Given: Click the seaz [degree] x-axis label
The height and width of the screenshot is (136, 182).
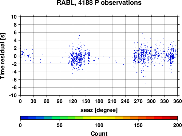Looking at the screenshot, I should click(x=99, y=110).
